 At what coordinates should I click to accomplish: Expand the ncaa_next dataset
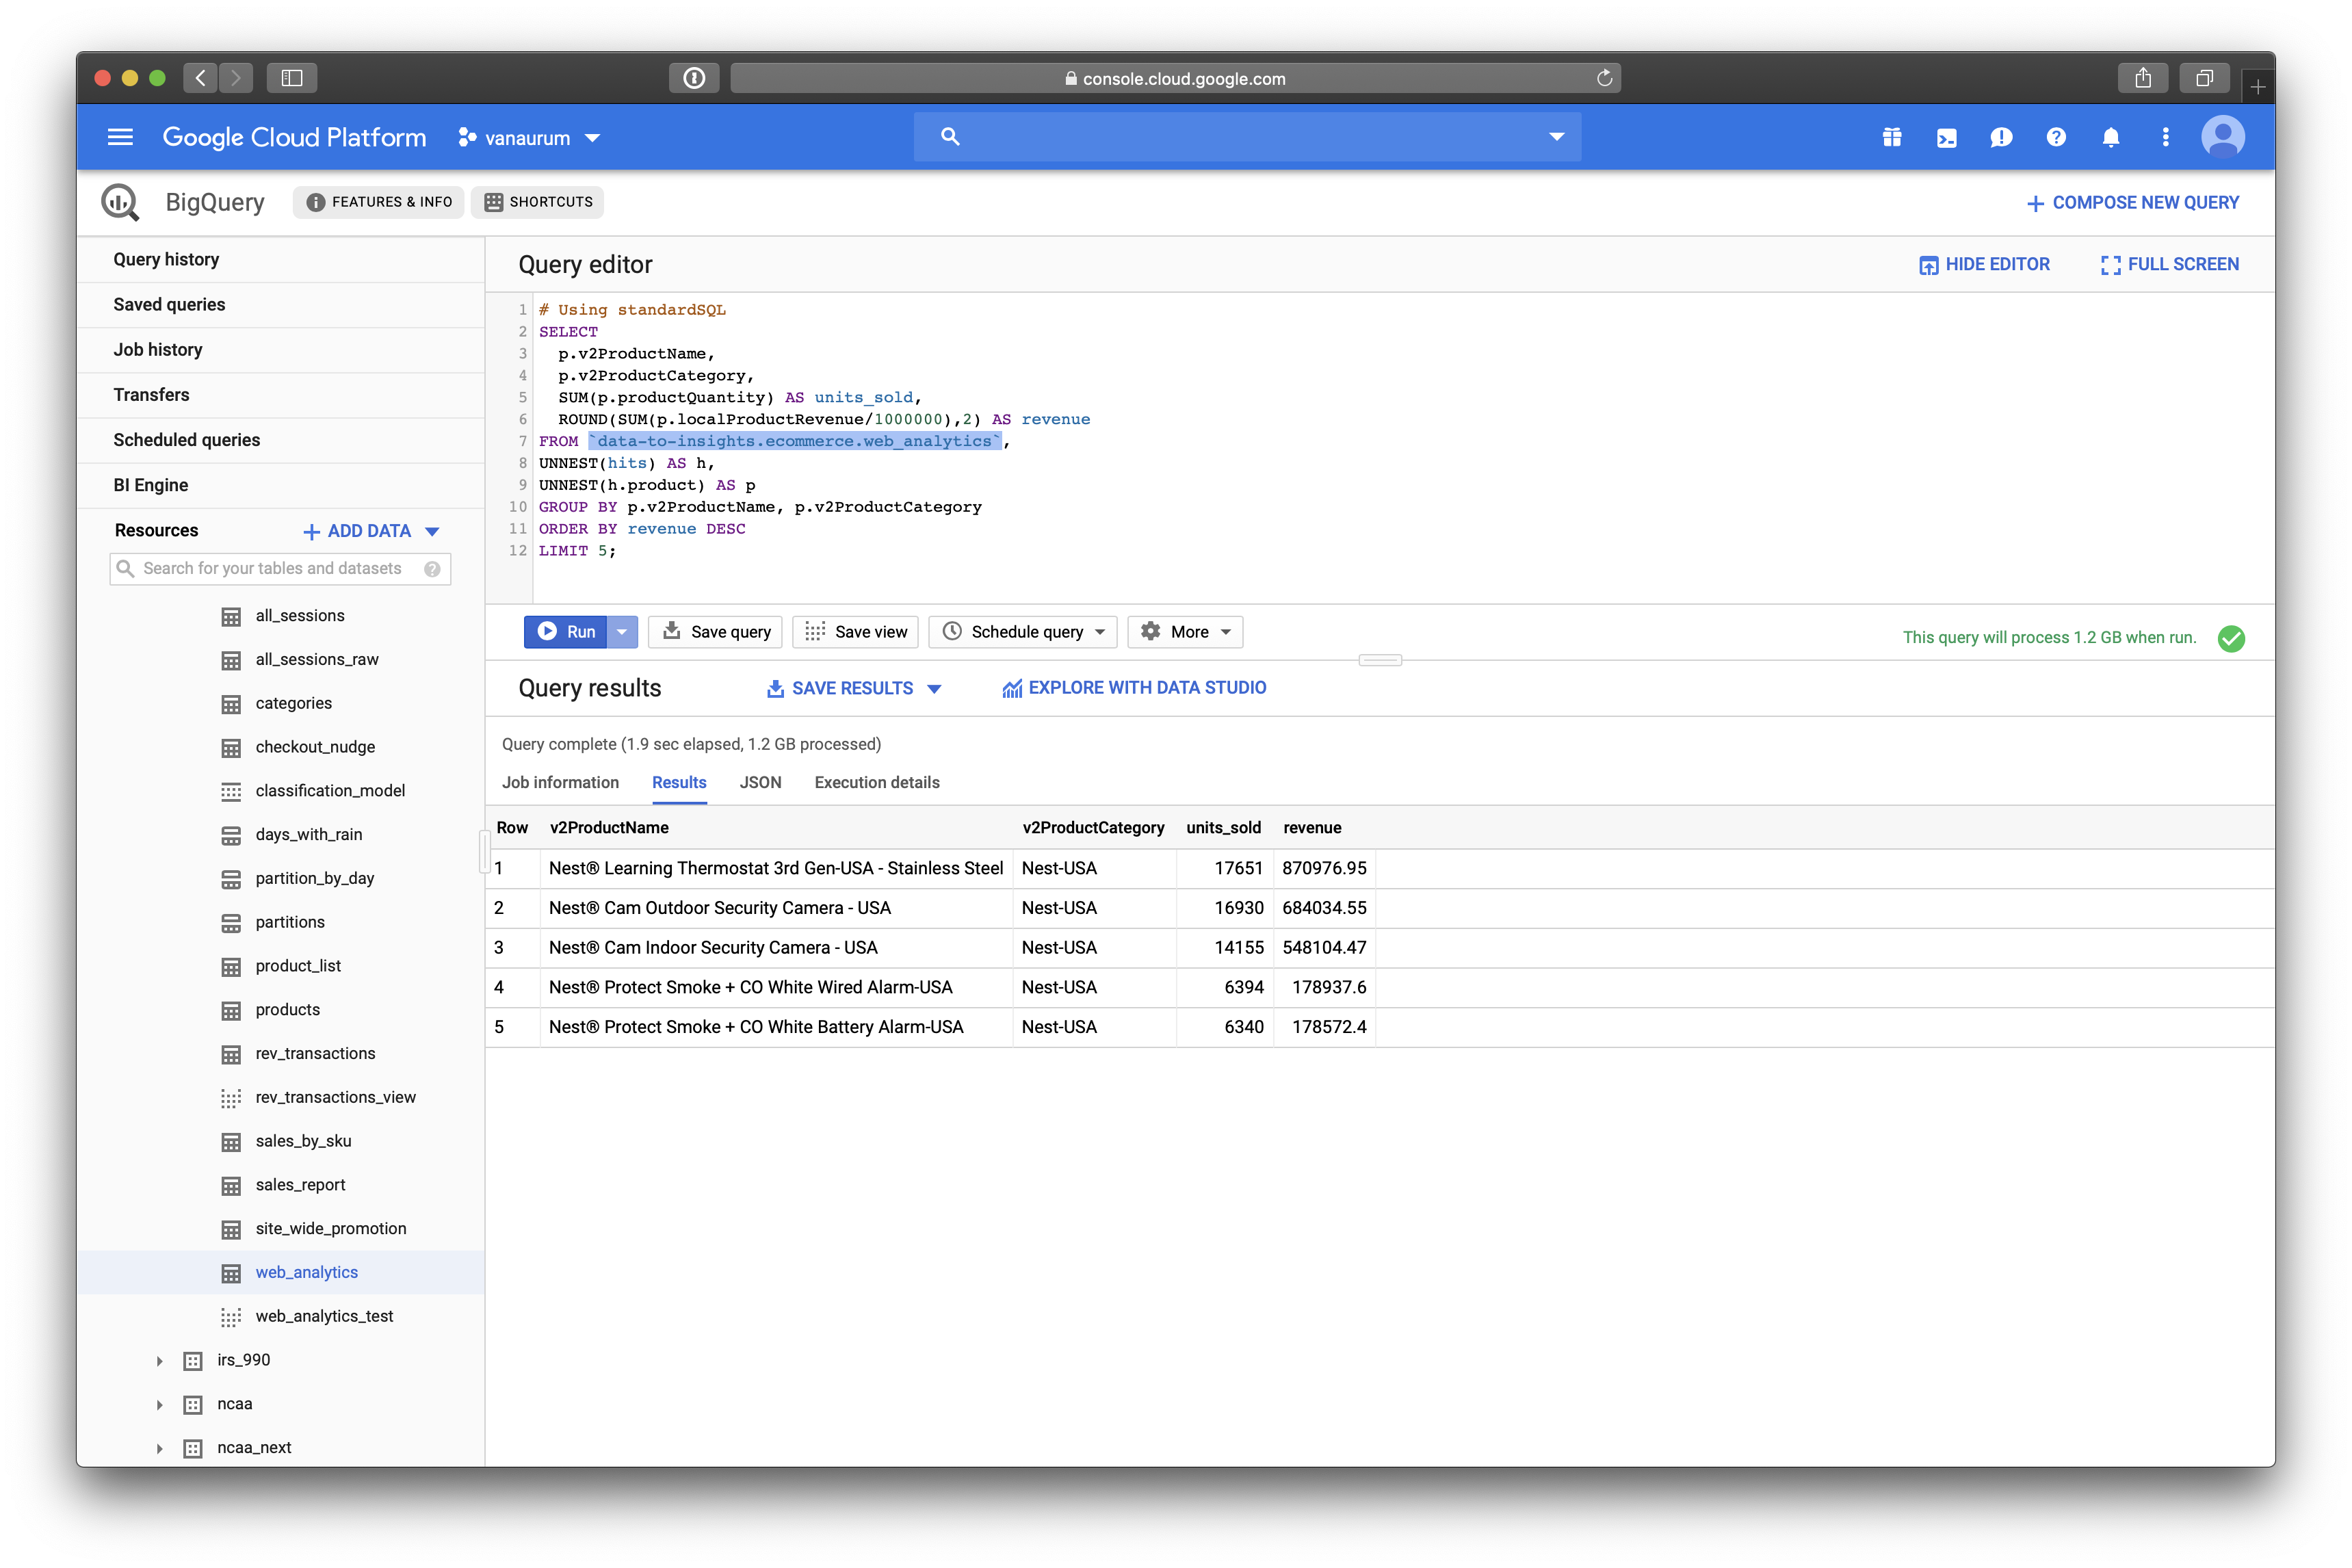159,1448
